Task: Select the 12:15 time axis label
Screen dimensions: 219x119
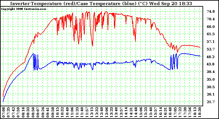Action: (92, 112)
